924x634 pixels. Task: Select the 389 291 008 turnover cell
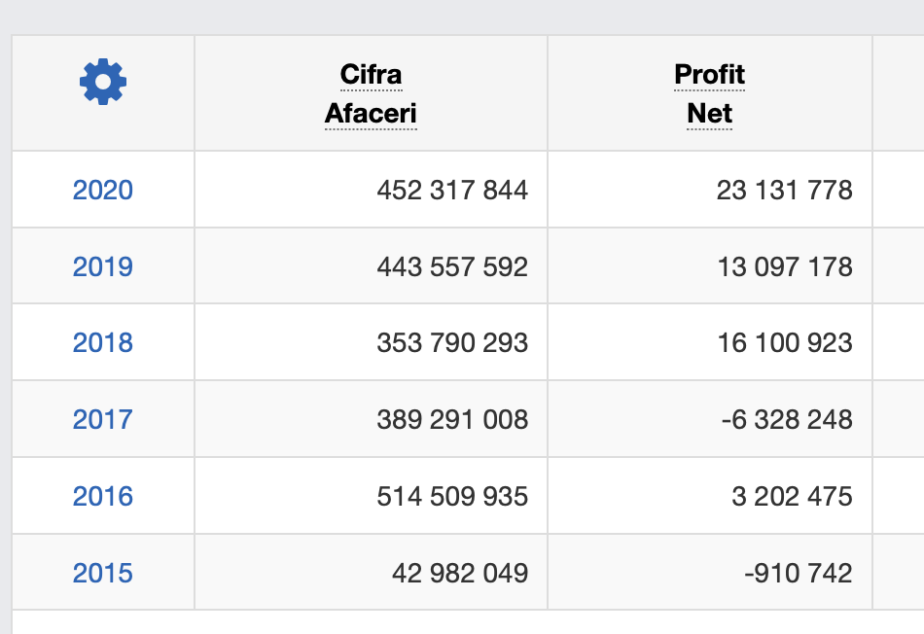(452, 419)
